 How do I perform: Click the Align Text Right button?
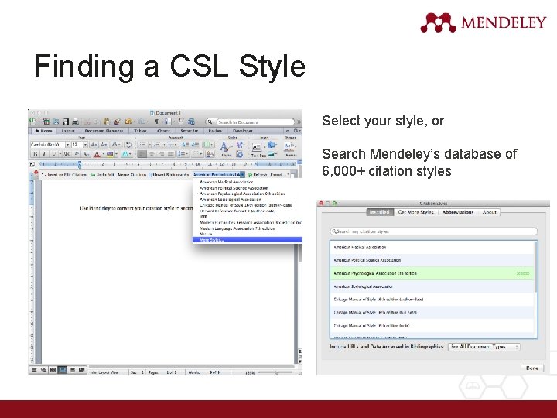161,154
